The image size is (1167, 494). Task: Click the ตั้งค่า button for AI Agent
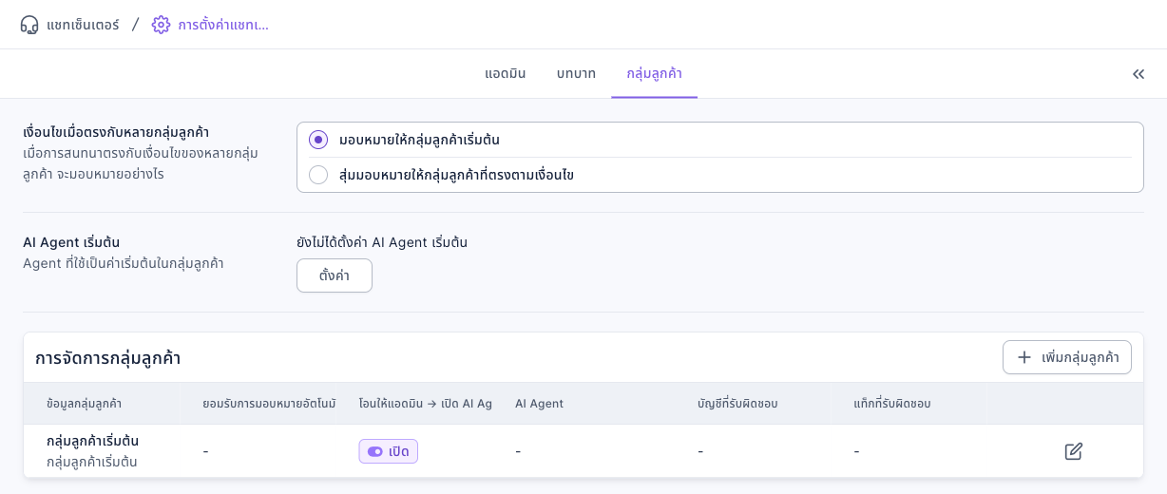pos(335,275)
